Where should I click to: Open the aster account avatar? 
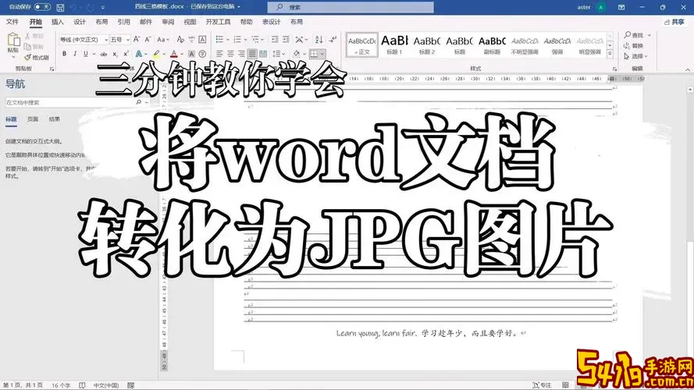click(x=600, y=7)
